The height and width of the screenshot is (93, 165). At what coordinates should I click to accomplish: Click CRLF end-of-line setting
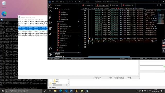tap(142, 59)
